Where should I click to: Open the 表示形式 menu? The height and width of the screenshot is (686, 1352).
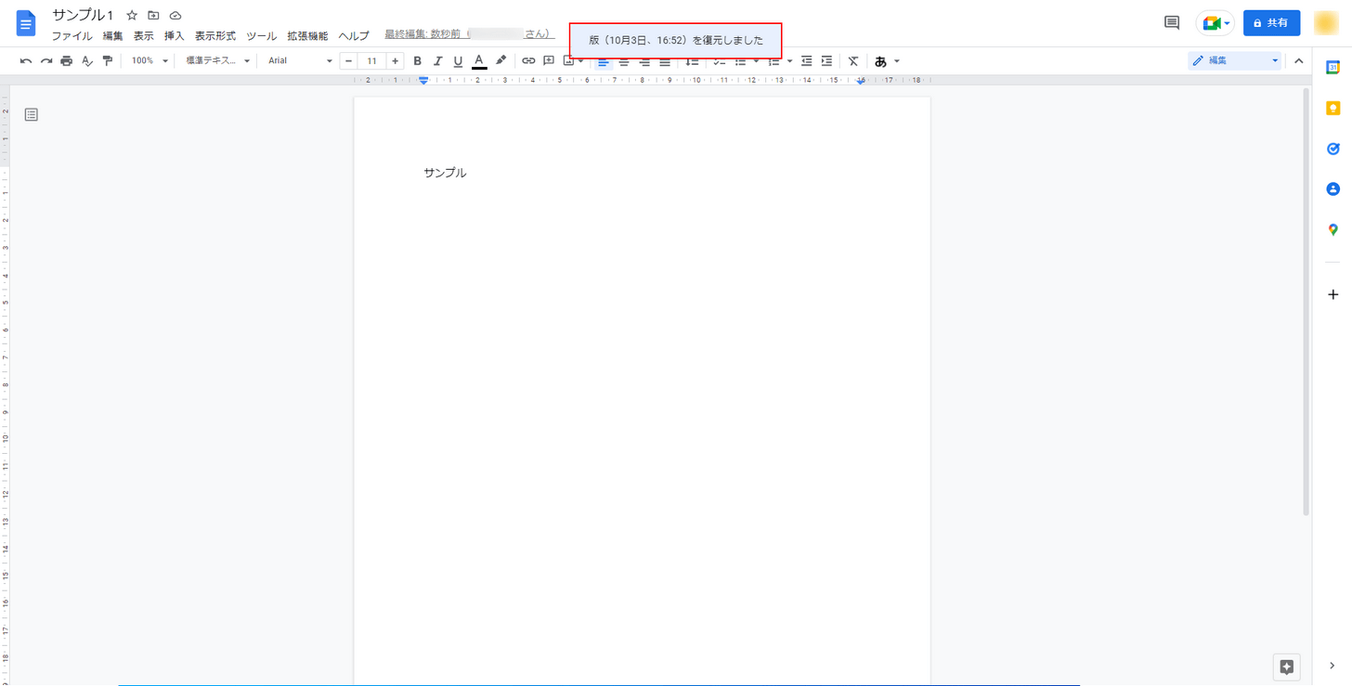[215, 36]
